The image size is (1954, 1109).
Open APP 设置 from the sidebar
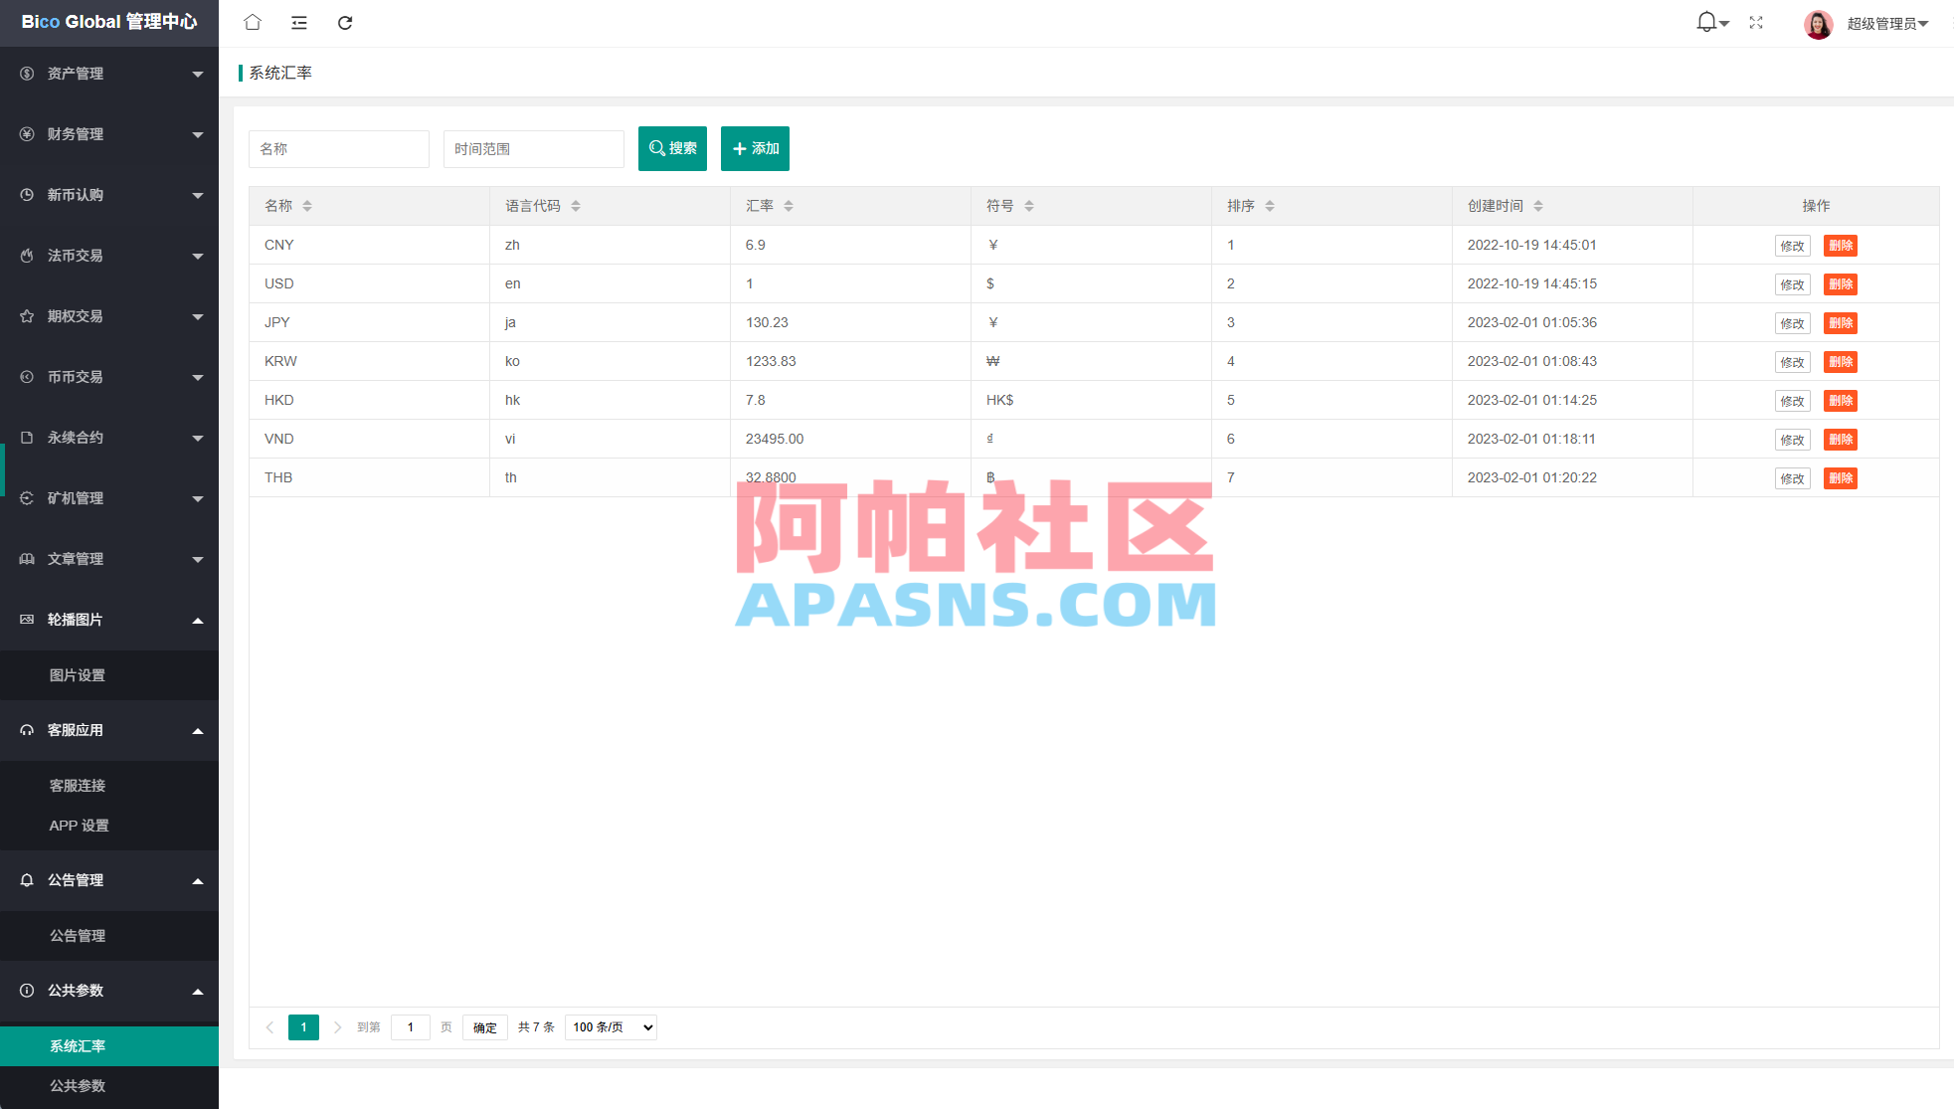click(78, 825)
